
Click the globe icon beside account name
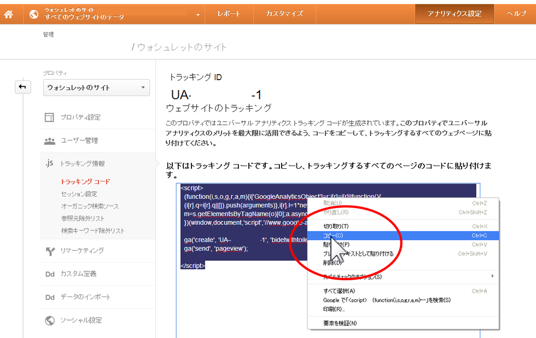pos(34,14)
